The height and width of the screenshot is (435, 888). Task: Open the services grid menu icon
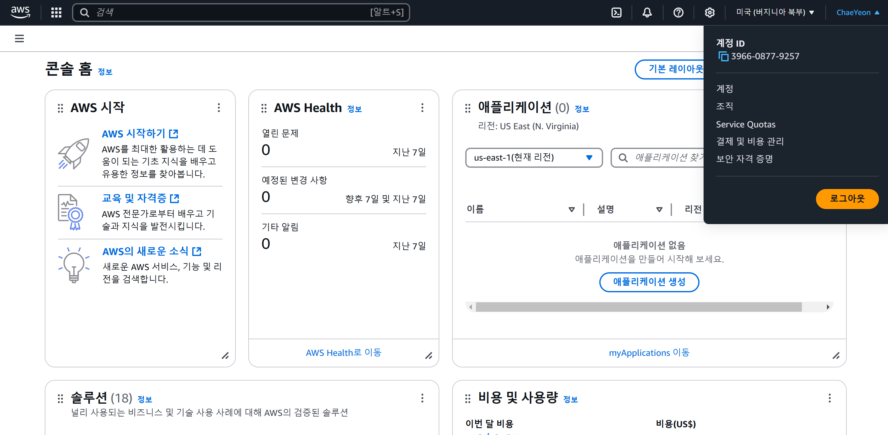coord(56,13)
